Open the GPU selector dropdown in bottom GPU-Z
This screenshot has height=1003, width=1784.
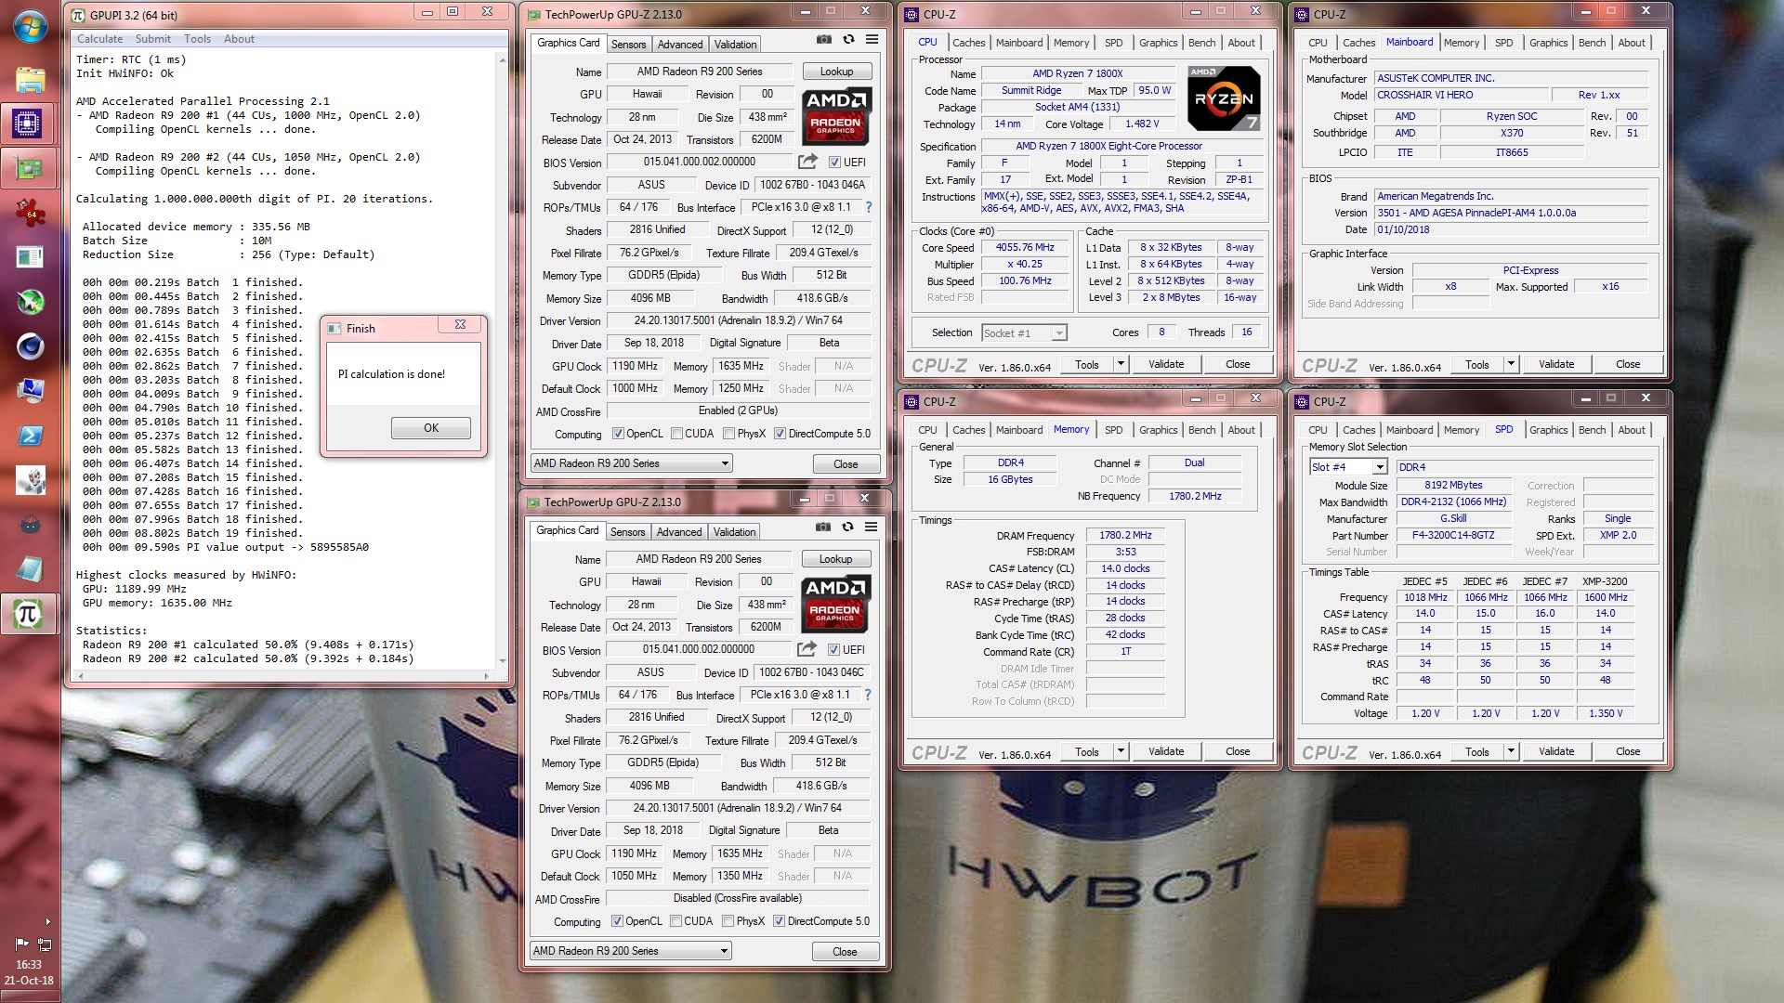point(631,951)
